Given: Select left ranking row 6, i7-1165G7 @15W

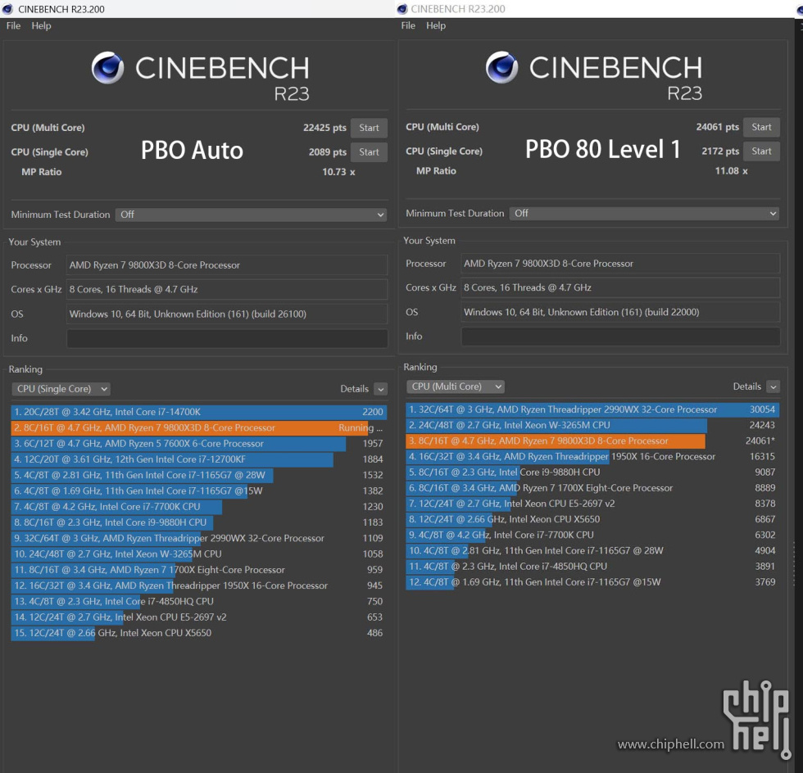Looking at the screenshot, I should coord(198,491).
